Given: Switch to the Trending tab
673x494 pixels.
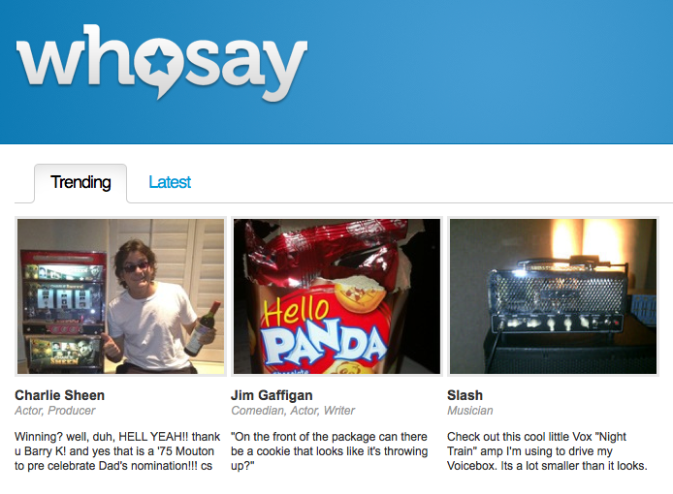Looking at the screenshot, I should (80, 182).
